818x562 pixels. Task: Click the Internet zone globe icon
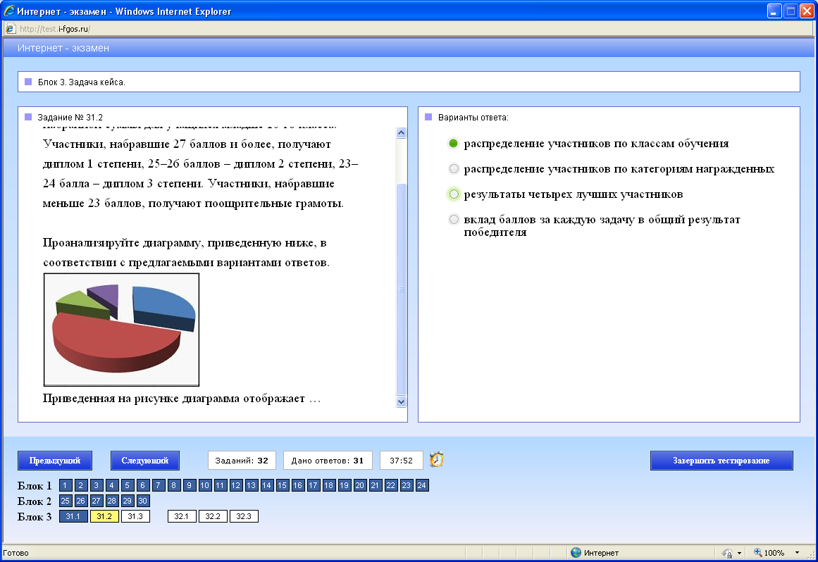pyautogui.click(x=576, y=553)
